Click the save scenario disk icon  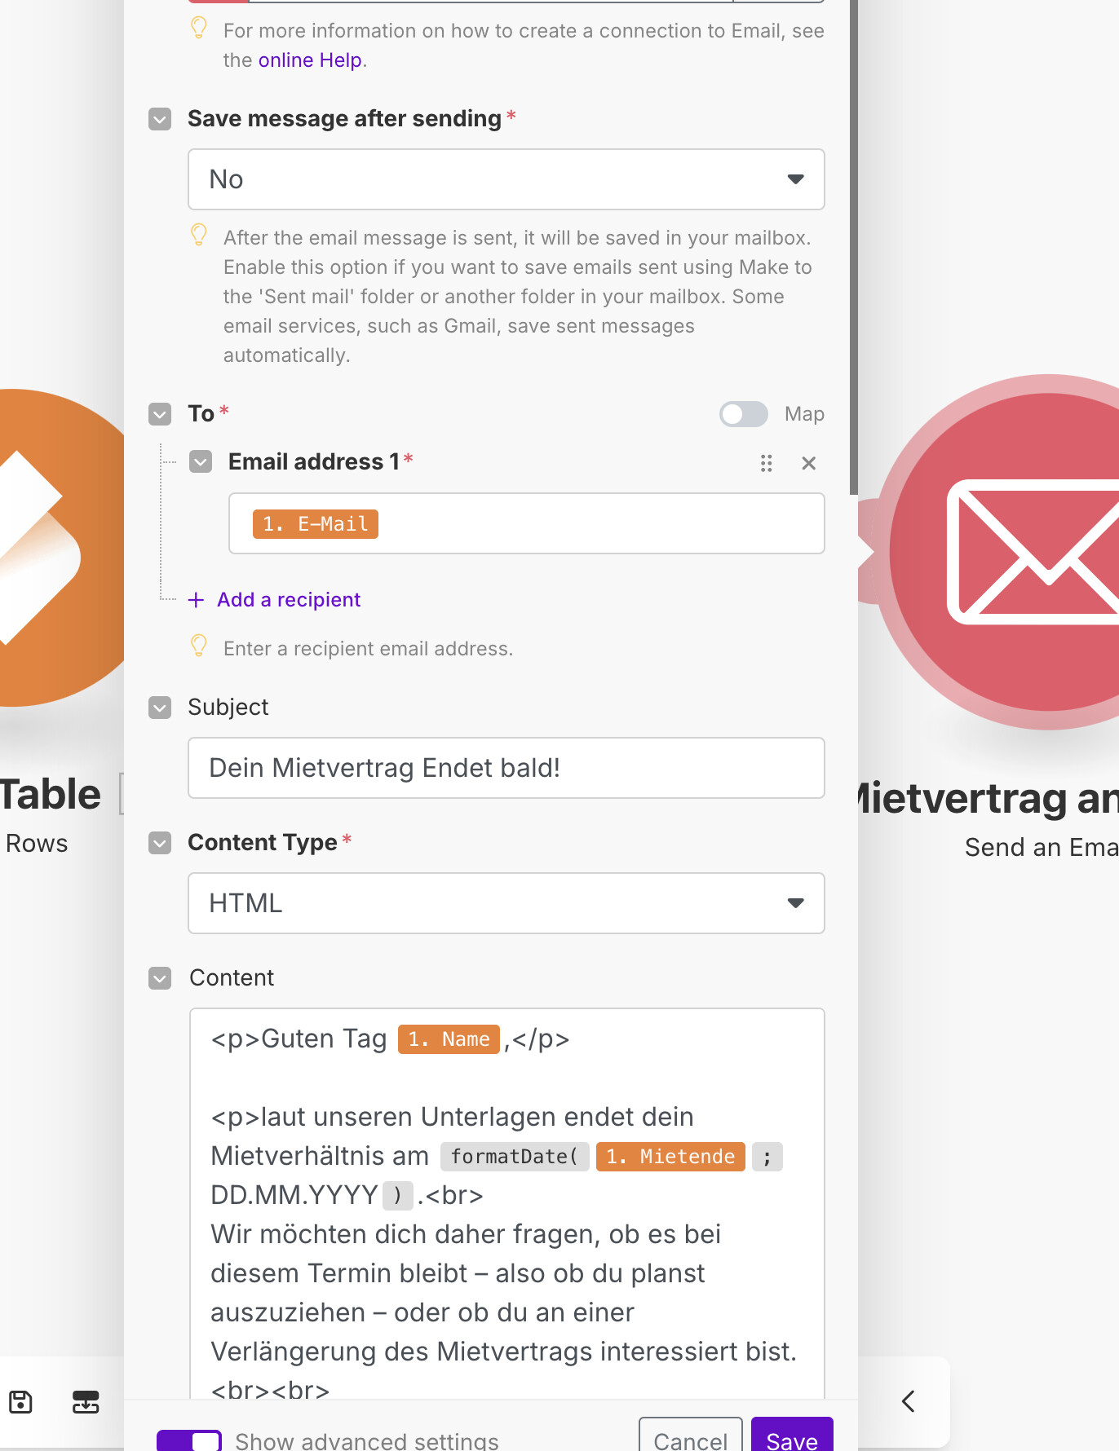tap(20, 1402)
